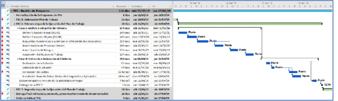This screenshot has width=338, height=101.
Task: Click task mode icon for Identificación de Riesgos
Action: pyautogui.click(x=8, y=50)
